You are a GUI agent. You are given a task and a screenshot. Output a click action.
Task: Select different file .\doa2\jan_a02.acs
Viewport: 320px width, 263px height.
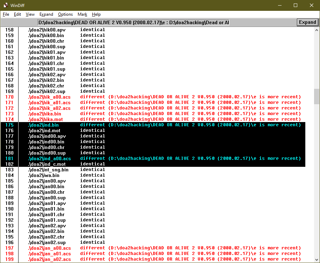click(153, 259)
